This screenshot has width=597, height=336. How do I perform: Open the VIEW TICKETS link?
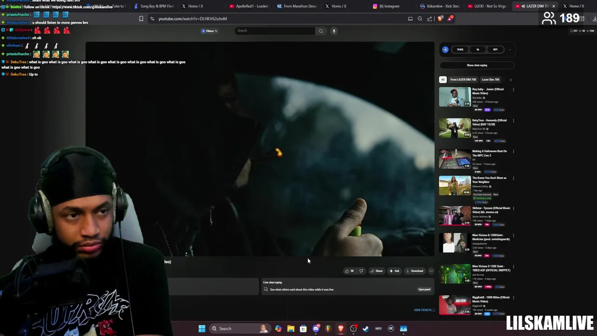pos(424,310)
